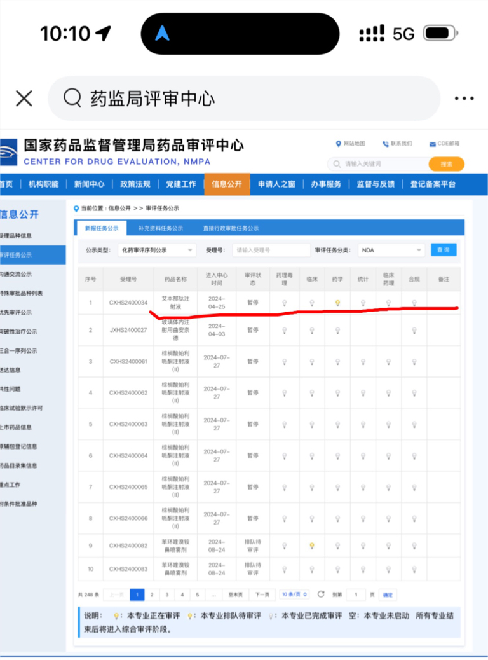
Task: Open 监督与反馈 navigation menu
Action: coord(376,184)
